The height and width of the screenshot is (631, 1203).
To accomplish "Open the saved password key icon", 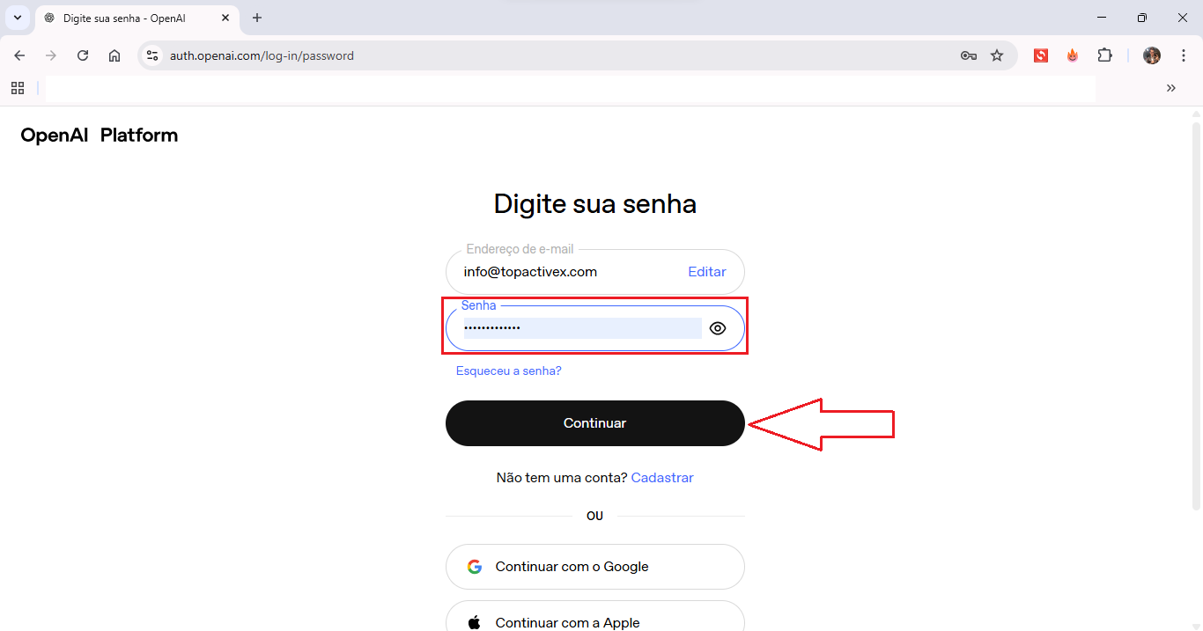I will point(968,55).
